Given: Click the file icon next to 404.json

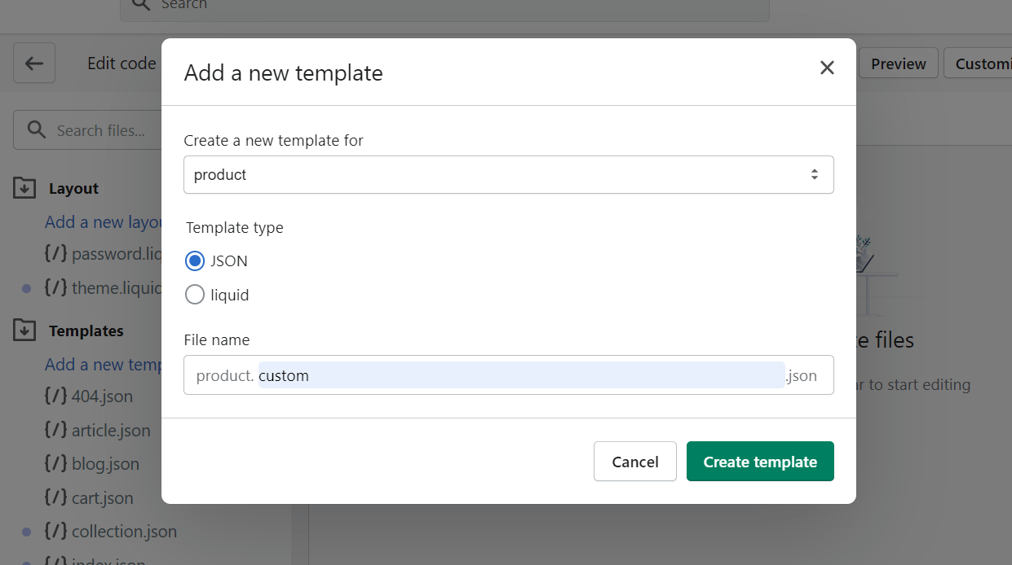Looking at the screenshot, I should pos(55,396).
